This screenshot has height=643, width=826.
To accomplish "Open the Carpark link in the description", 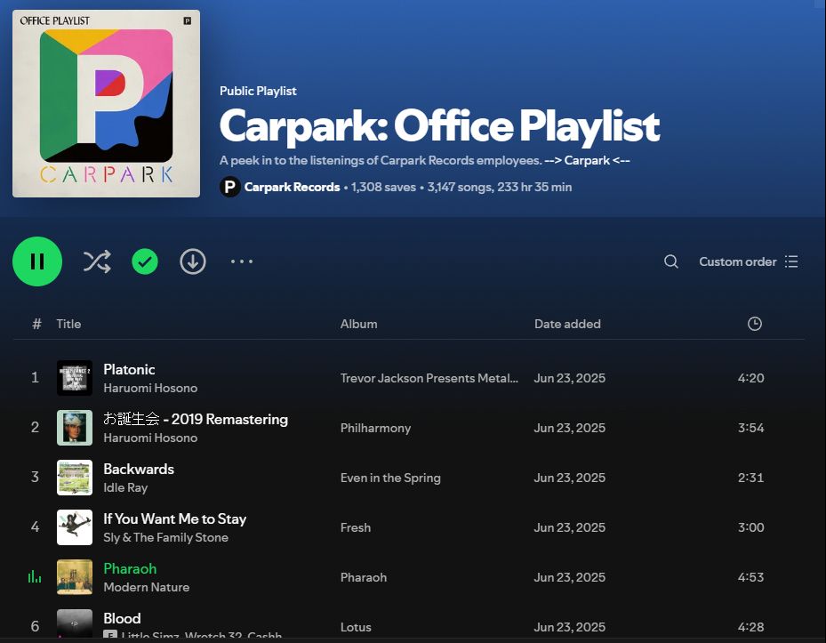I will click(587, 160).
